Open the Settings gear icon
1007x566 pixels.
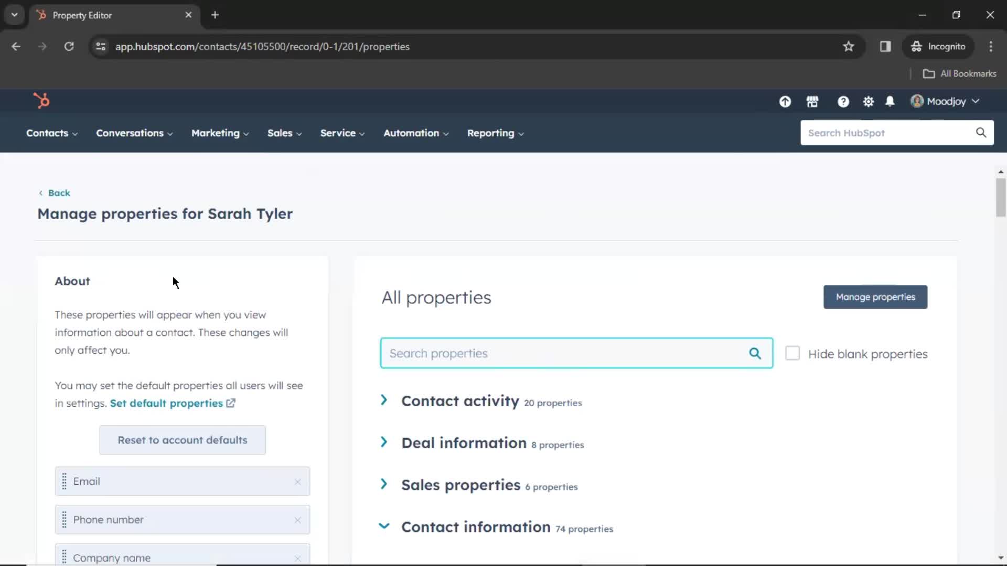click(869, 102)
